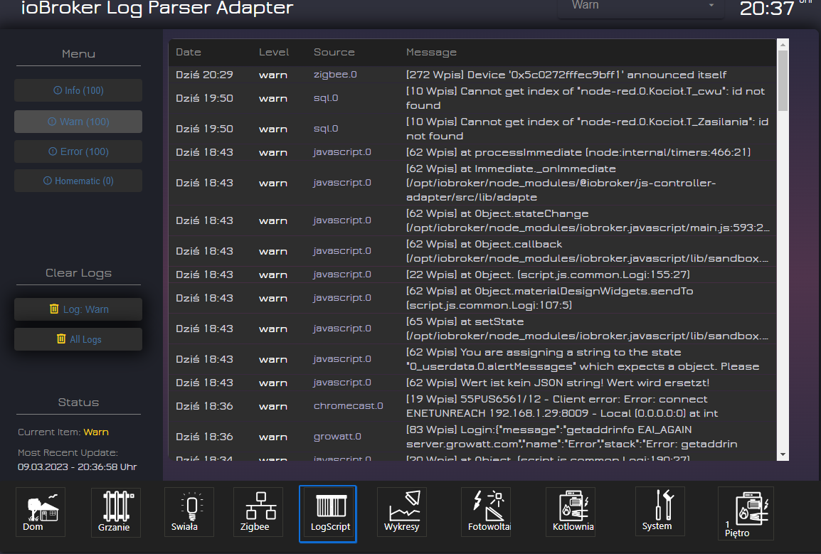Open the Zigbee network navigation icon

click(258, 511)
